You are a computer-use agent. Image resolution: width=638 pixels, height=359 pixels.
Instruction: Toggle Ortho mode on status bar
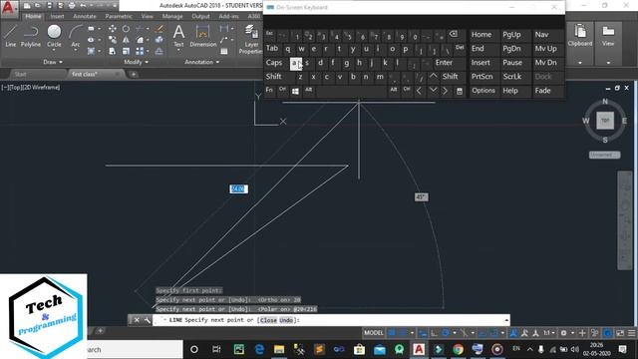click(x=435, y=333)
